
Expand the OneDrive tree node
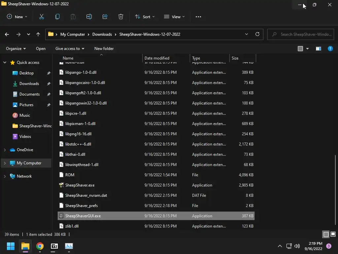(x=5, y=150)
